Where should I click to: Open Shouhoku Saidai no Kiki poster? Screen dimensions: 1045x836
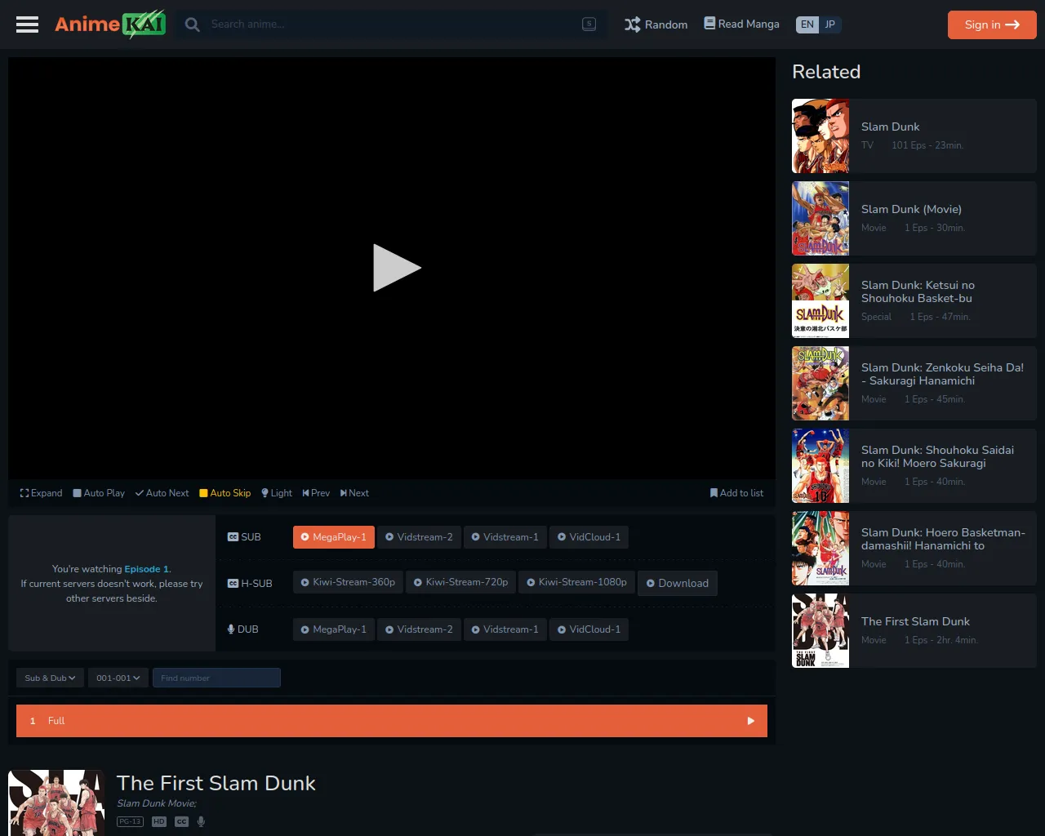[x=820, y=466]
